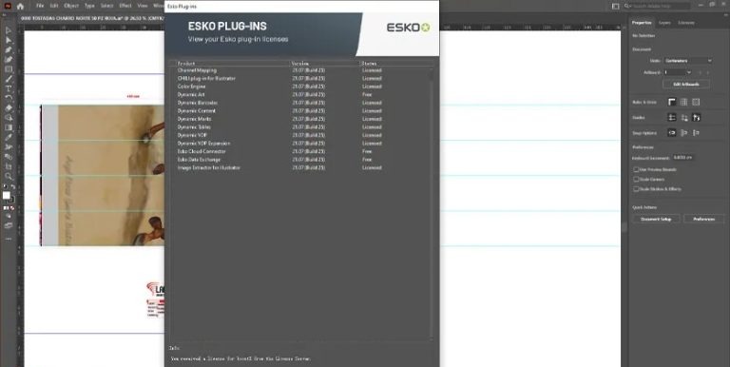Show rulers icon in Ruler & Grids
730x367 pixels.
click(x=672, y=102)
